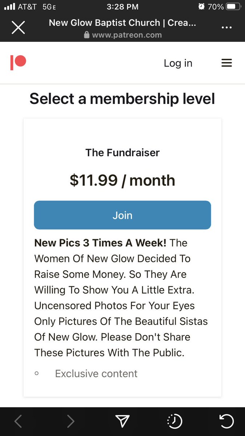The height and width of the screenshot is (436, 245).
Task: Tap the alarm clock status bar icon
Action: click(202, 7)
